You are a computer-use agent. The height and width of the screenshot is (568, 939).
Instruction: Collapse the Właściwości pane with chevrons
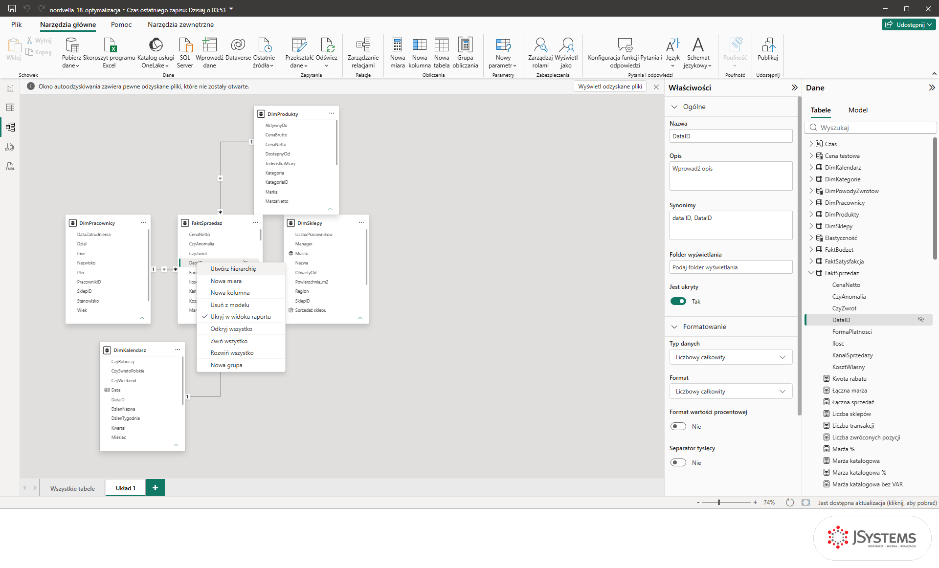tap(794, 87)
